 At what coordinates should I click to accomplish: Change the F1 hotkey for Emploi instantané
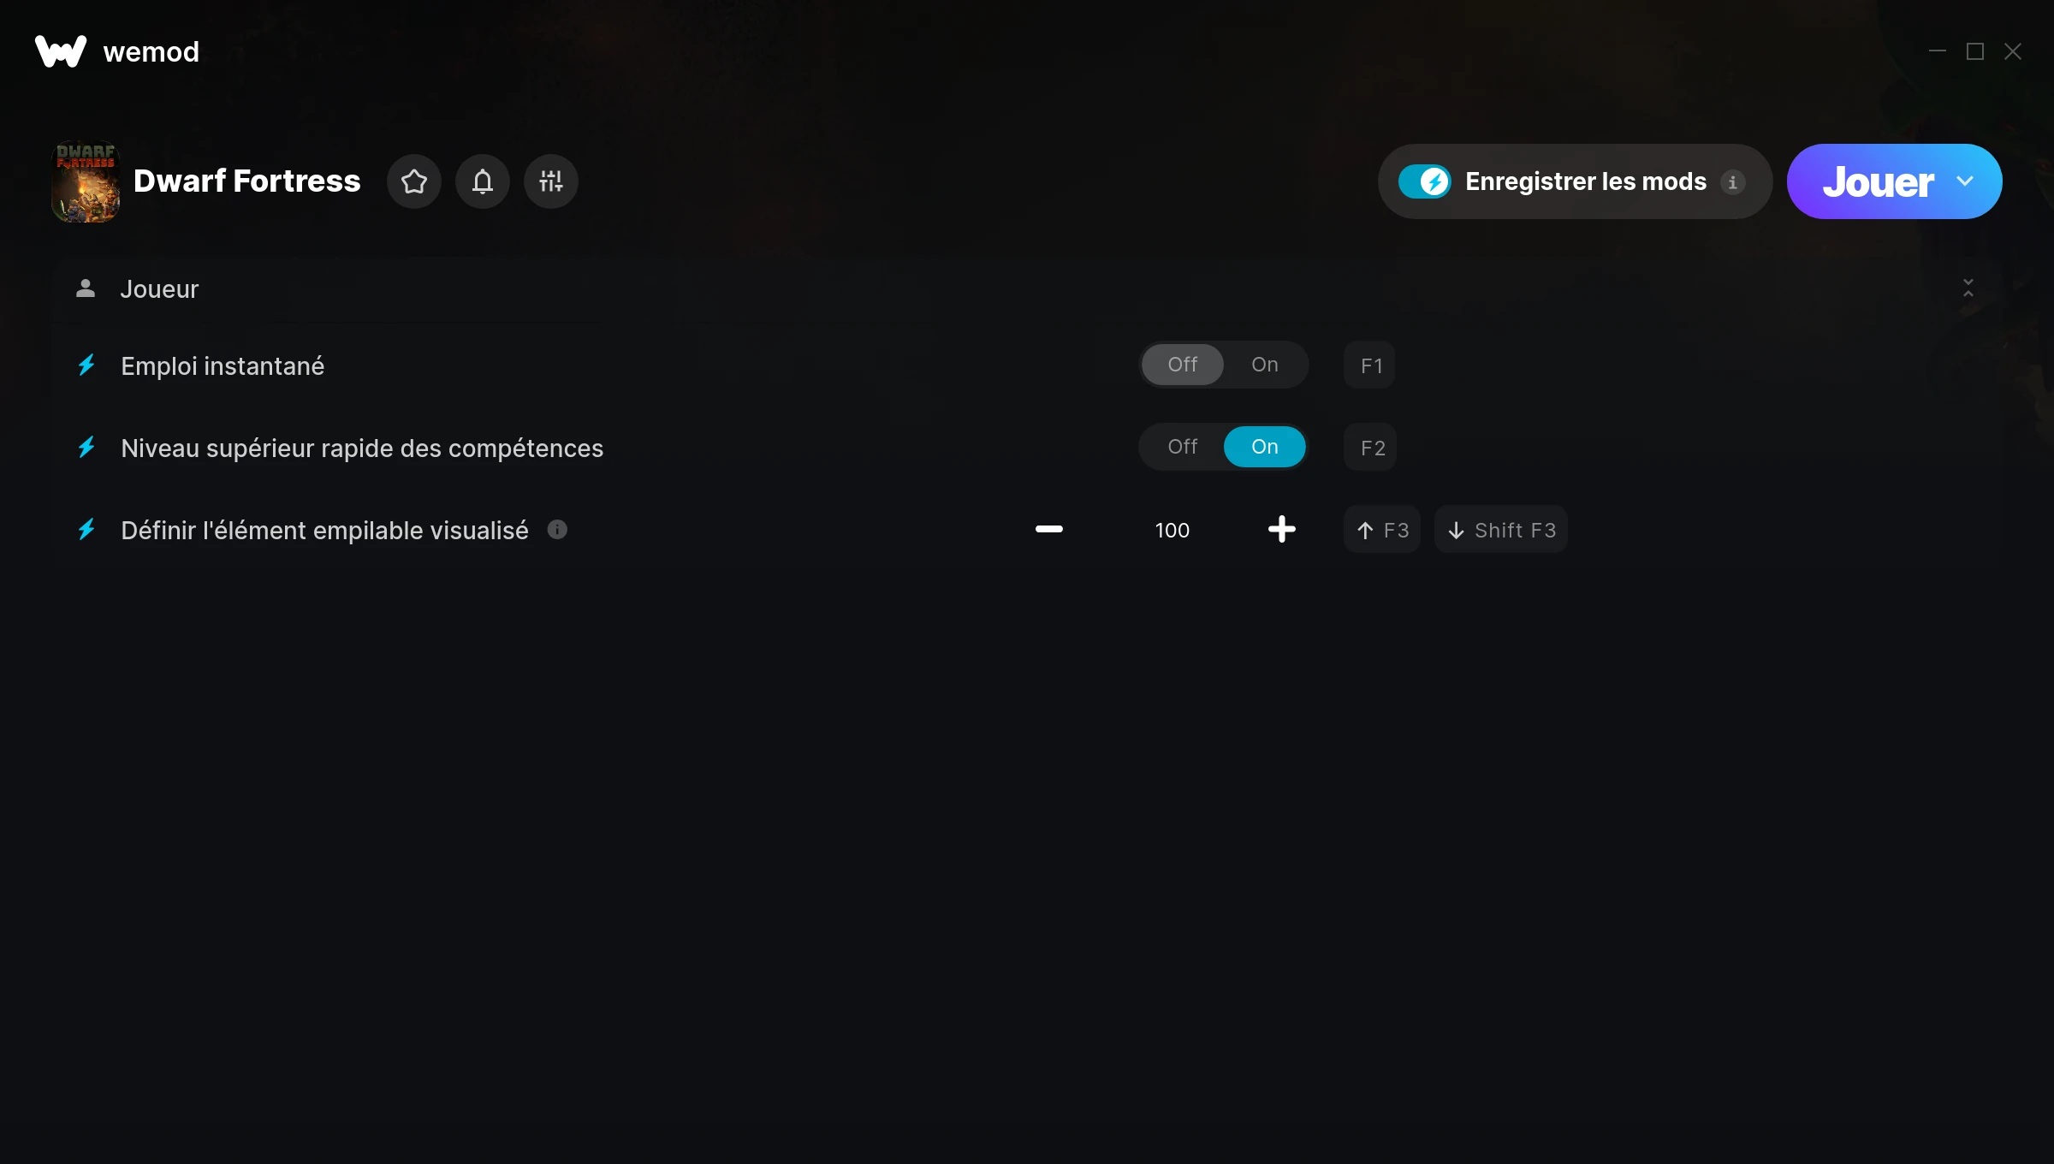click(1370, 365)
